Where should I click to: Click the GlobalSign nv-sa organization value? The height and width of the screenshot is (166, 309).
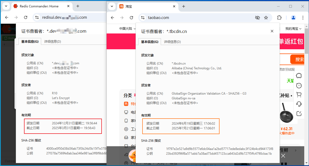coord(183,98)
